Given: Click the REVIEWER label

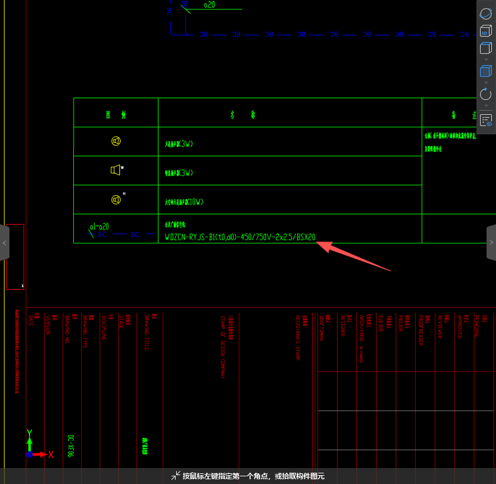Looking at the screenshot, I should [440, 327].
